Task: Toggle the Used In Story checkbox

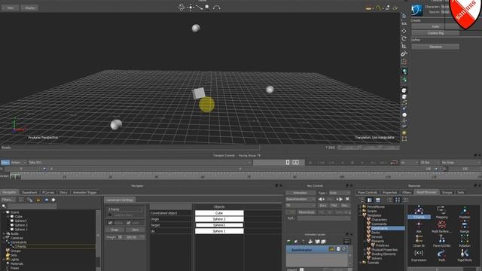Action: (110, 215)
